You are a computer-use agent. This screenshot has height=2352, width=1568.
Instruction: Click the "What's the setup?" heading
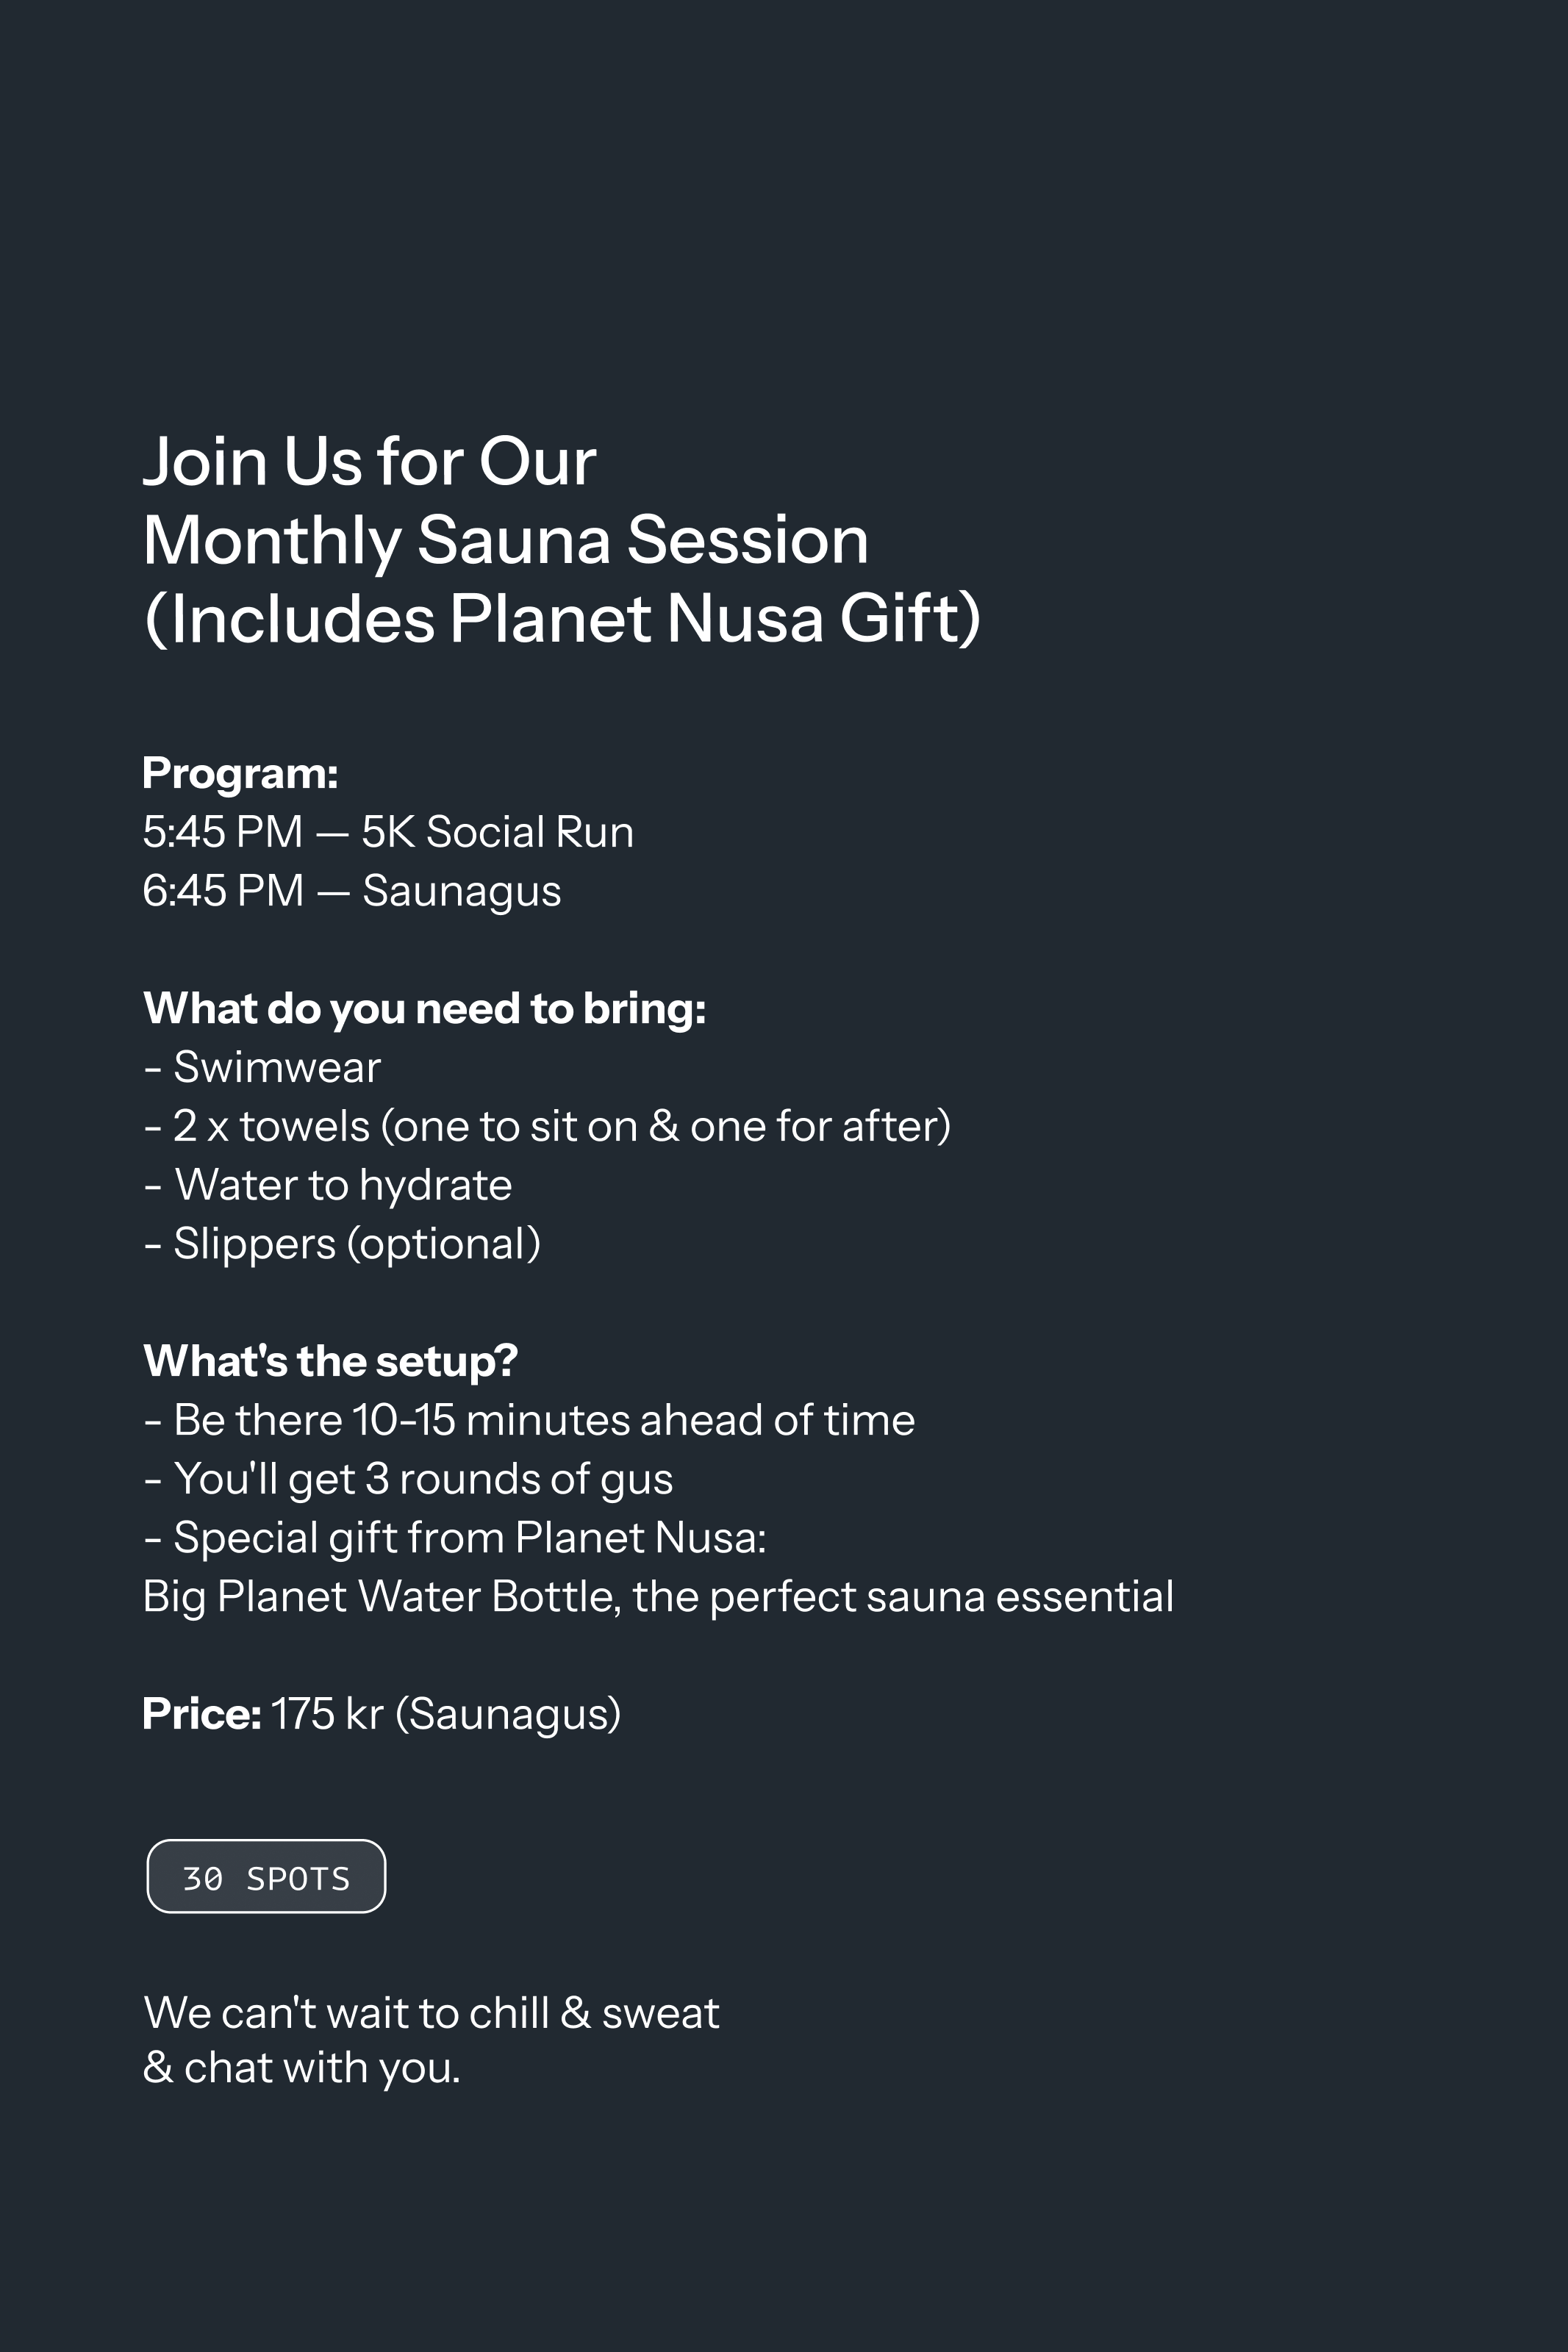click(x=330, y=1361)
